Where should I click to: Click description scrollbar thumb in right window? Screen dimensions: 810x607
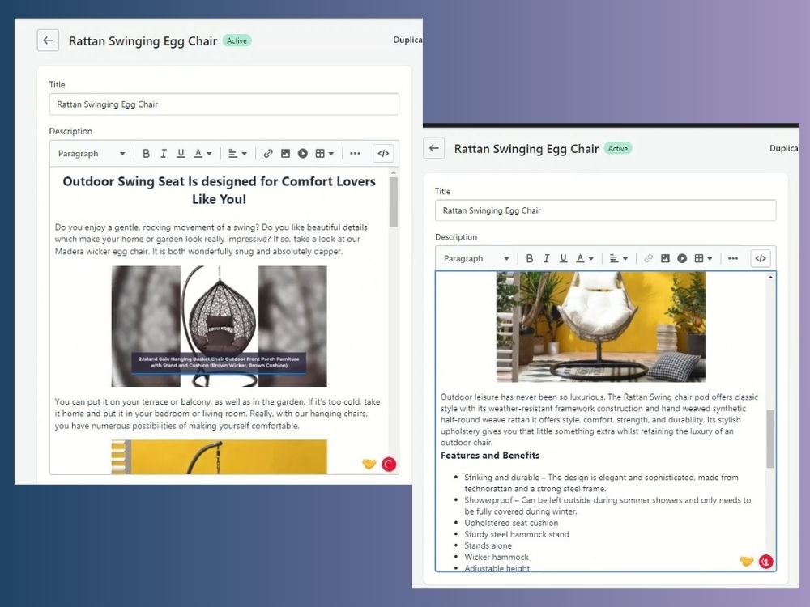tap(770, 439)
